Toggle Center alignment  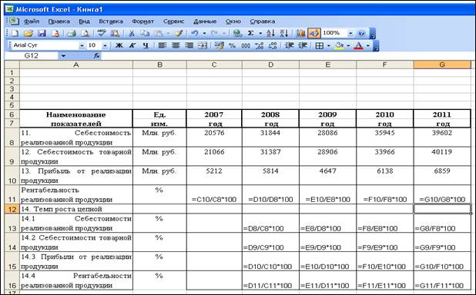(176, 45)
